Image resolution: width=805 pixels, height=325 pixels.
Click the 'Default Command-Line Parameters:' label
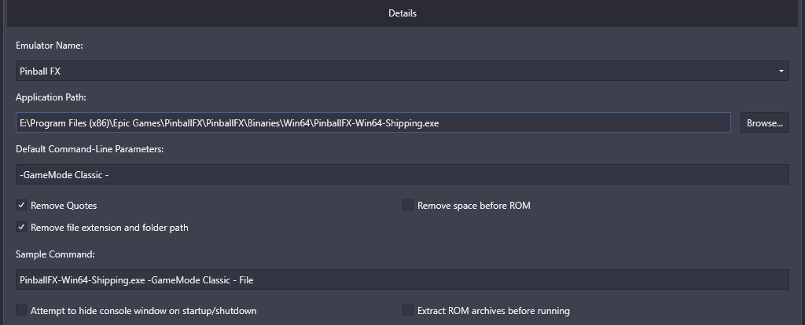point(90,149)
